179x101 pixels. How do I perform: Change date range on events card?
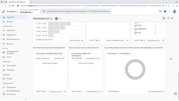(x=139, y=40)
